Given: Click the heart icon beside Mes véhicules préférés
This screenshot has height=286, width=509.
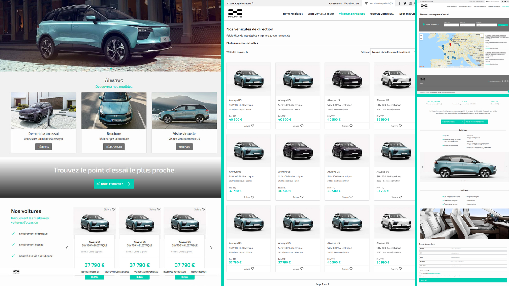Looking at the screenshot, I should (x=366, y=3).
